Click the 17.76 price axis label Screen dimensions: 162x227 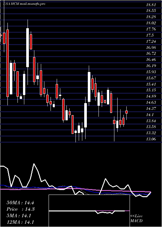click(x=151, y=29)
